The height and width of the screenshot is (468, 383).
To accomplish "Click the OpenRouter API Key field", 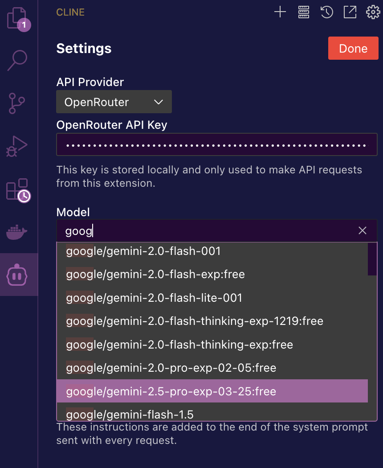I will [216, 144].
